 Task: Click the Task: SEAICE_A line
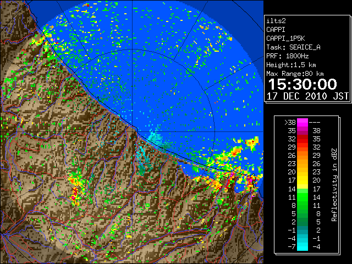coord(293,47)
